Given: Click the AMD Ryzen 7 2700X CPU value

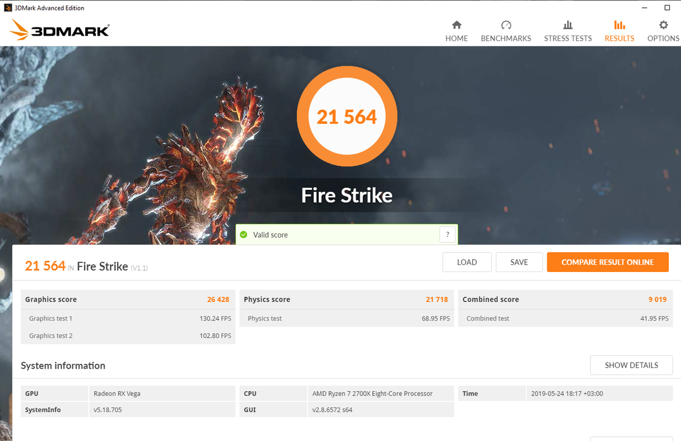Looking at the screenshot, I should click(372, 393).
